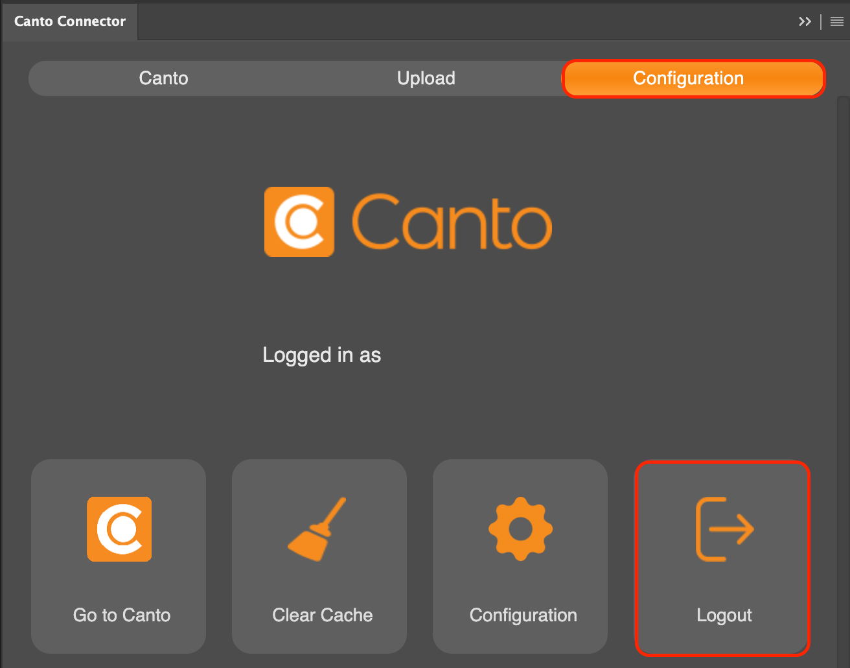Click empty header strip beside Canto Connector tab
The height and width of the screenshot is (668, 850).
454,21
